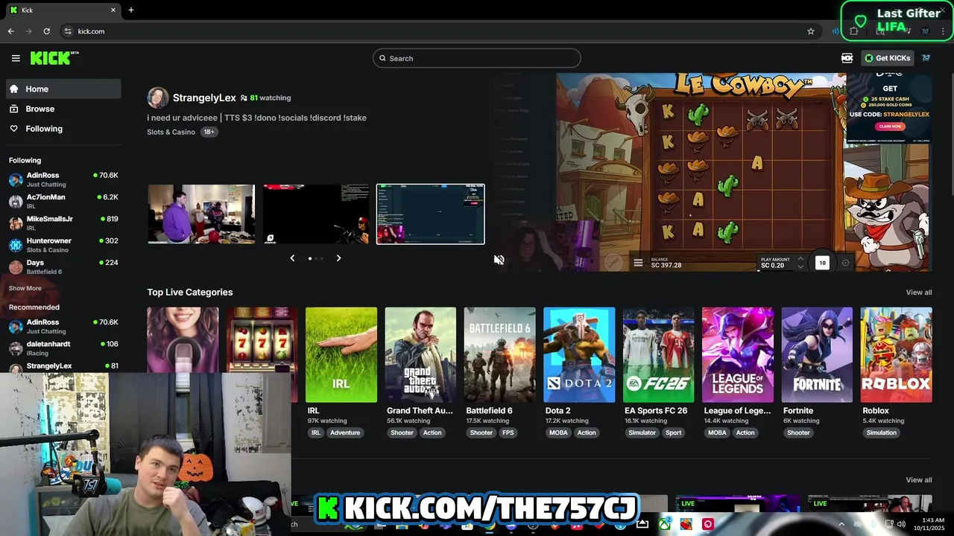Open the Following sidebar item
The width and height of the screenshot is (954, 536).
pos(63,129)
